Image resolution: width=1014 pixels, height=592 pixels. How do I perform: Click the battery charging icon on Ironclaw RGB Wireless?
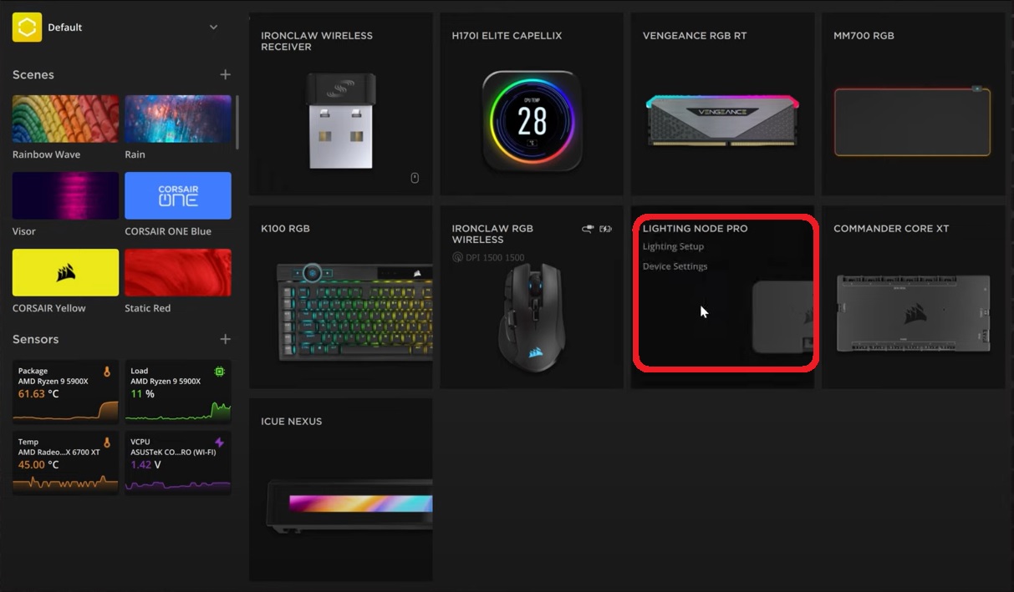pos(605,228)
